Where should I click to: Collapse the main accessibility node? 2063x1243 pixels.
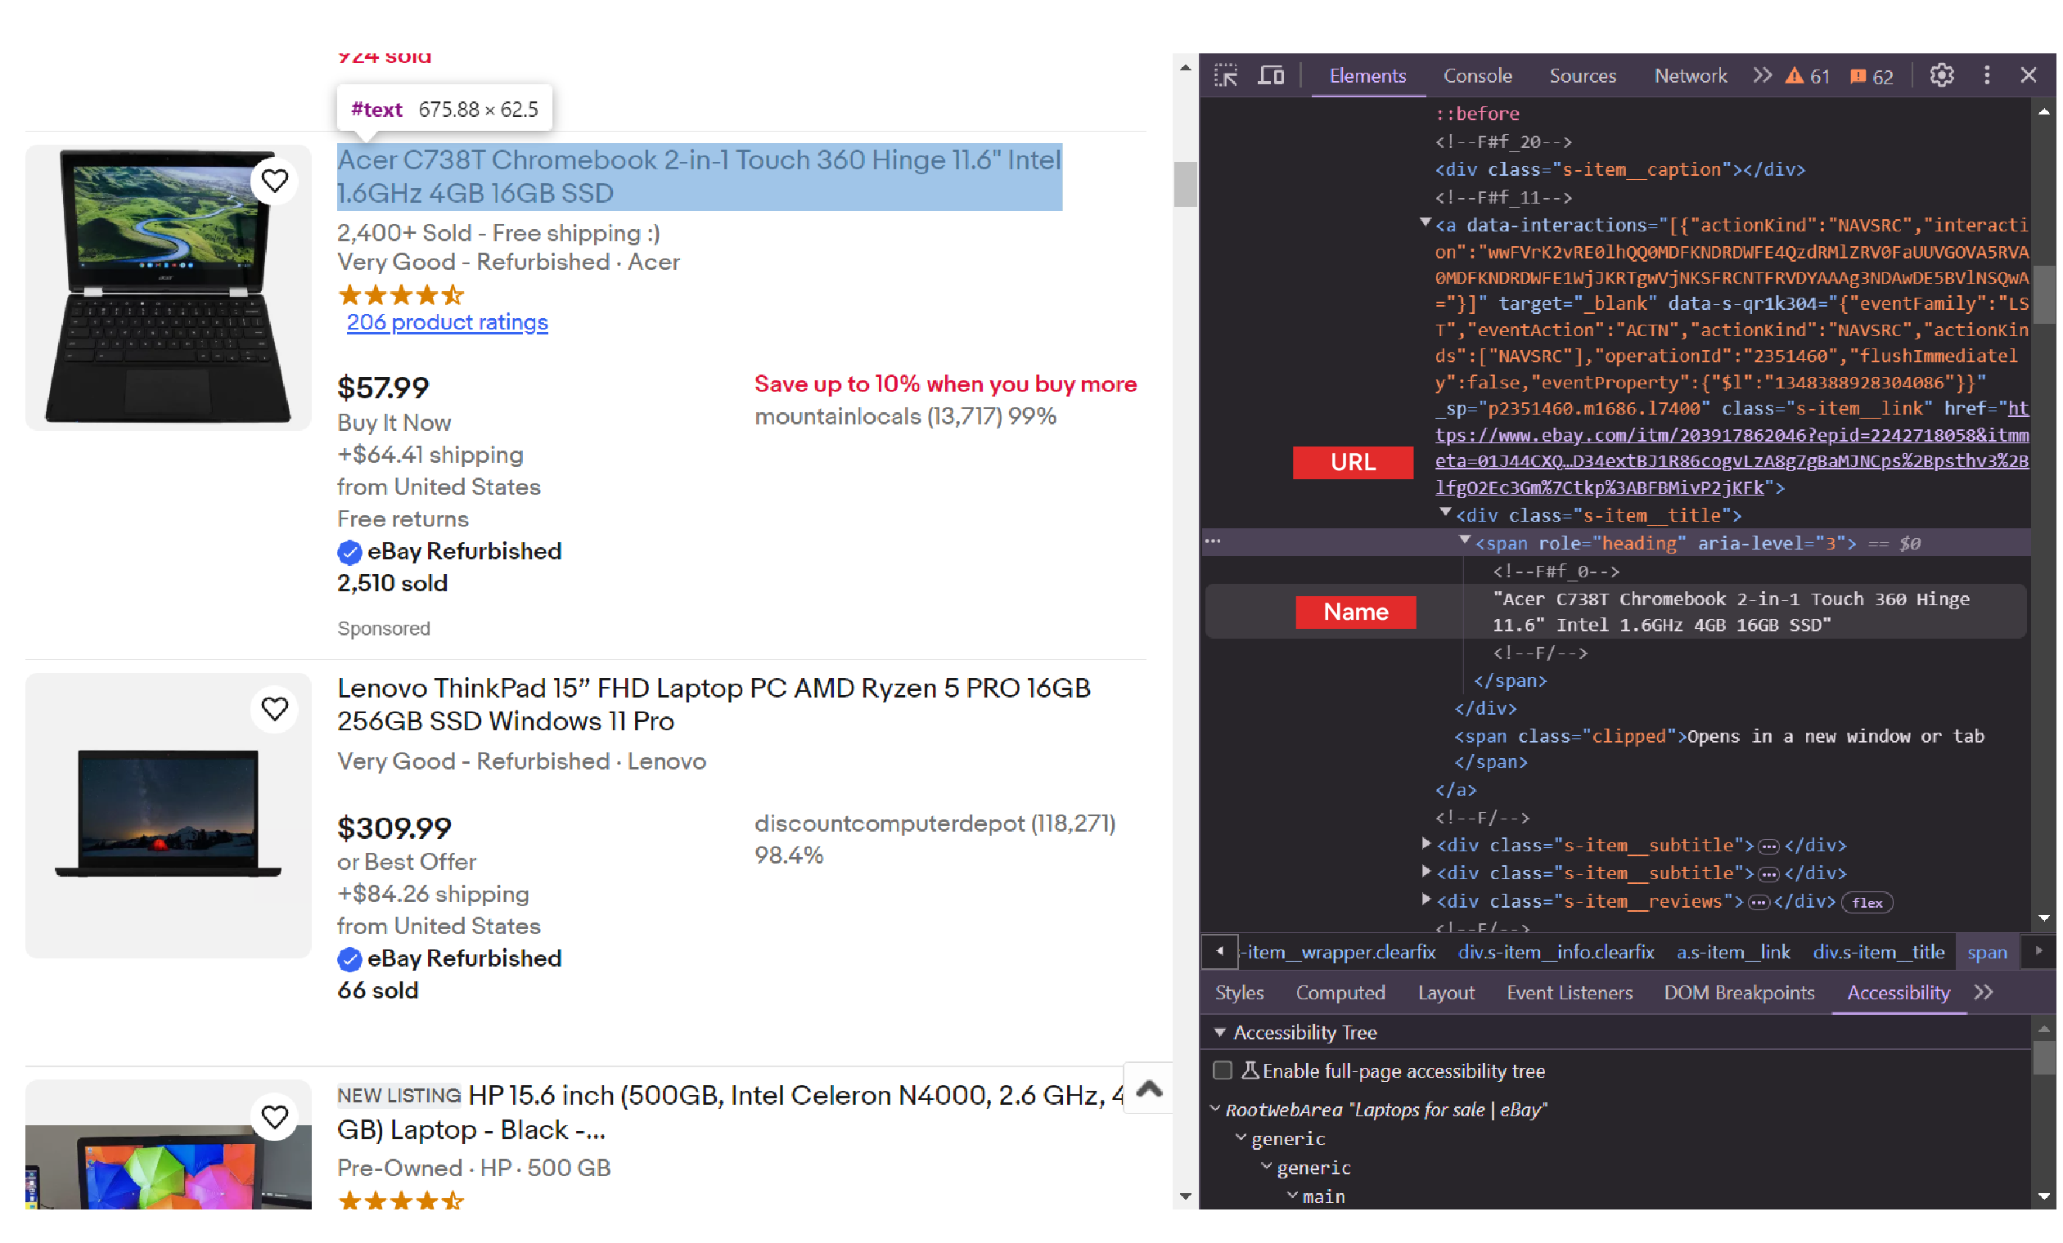[x=1292, y=1195]
